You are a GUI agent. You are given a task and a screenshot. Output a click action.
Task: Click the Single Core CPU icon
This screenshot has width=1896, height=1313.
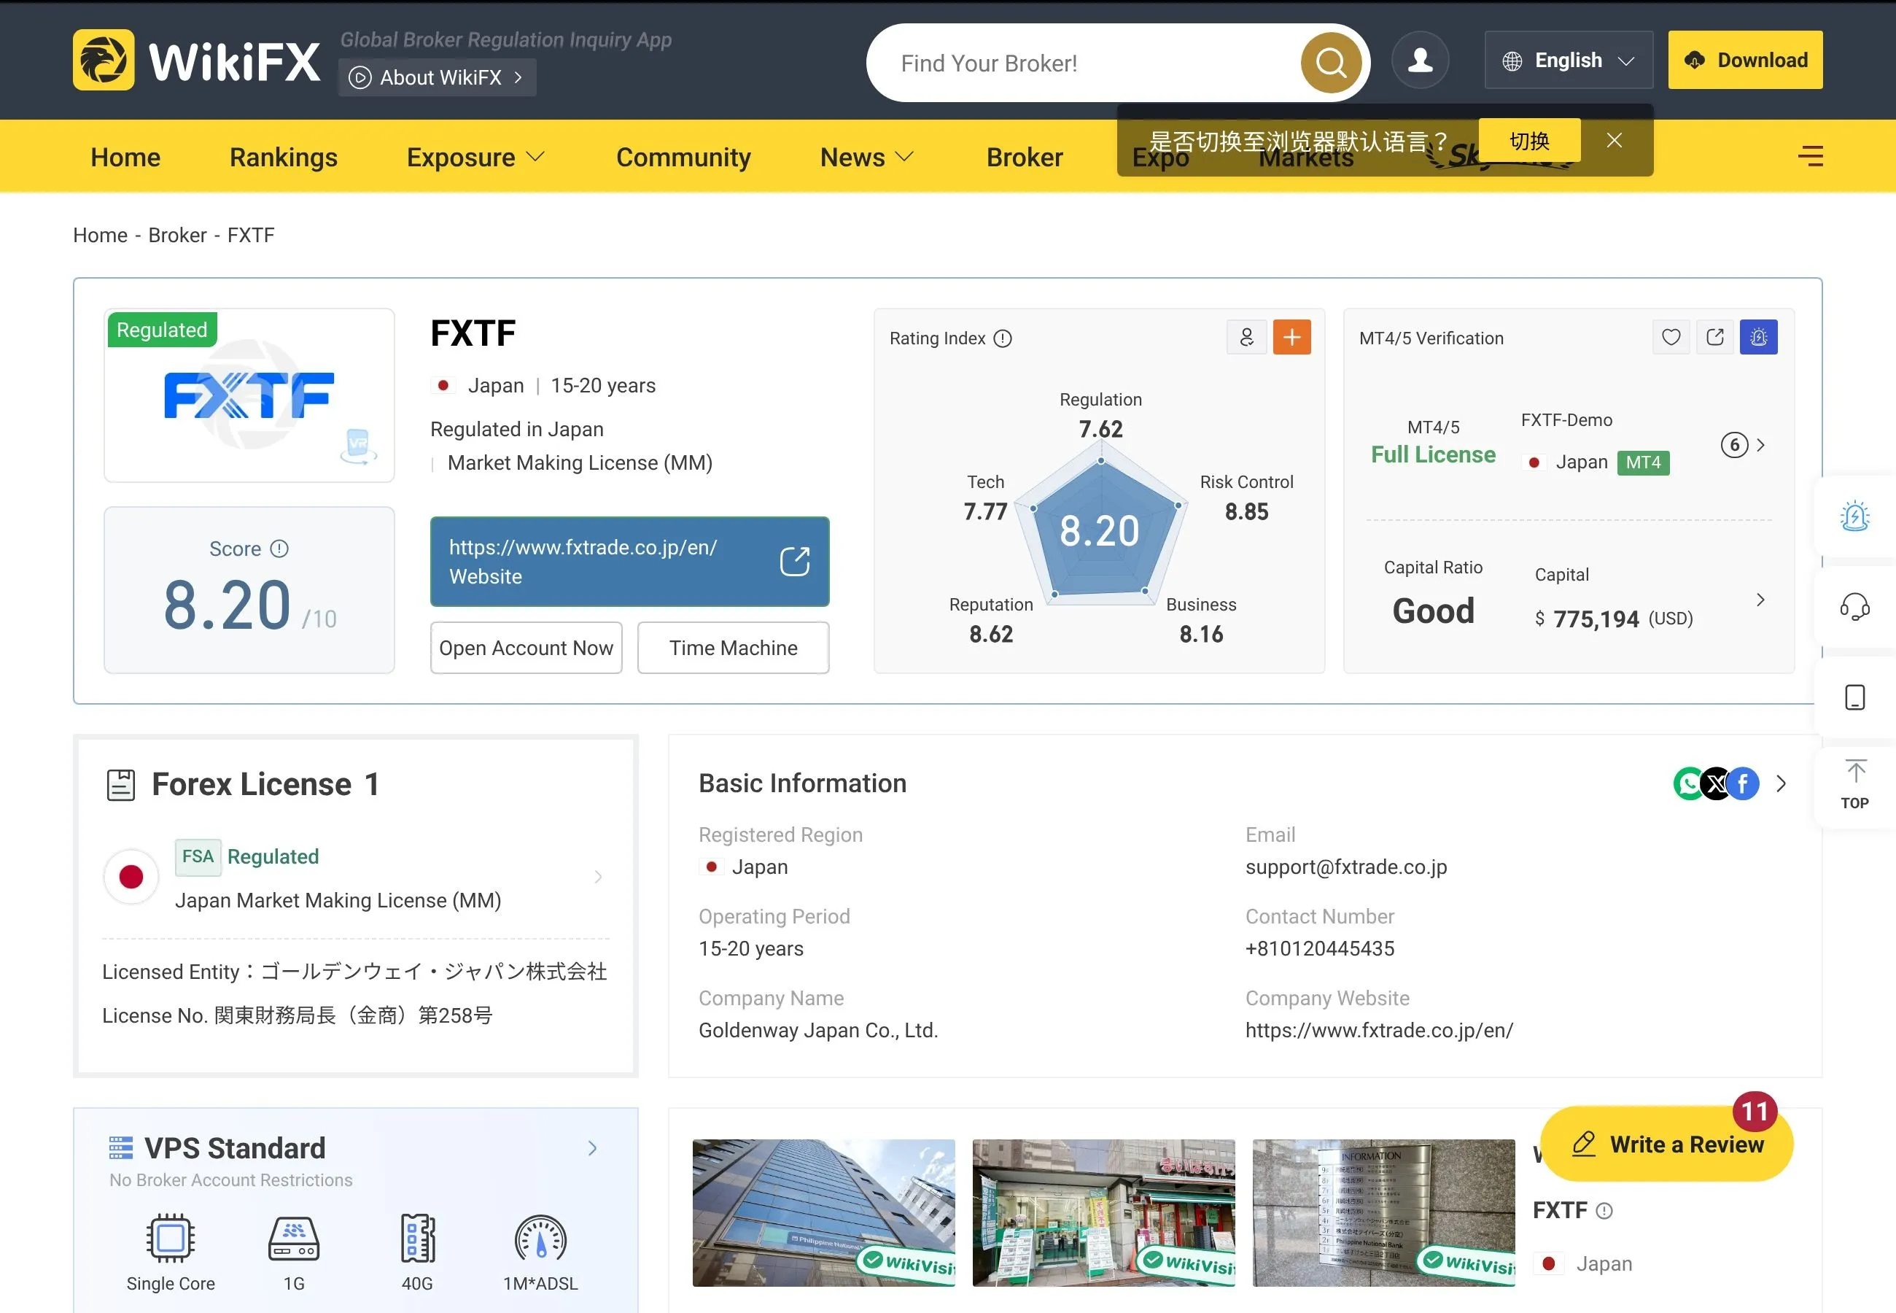(x=170, y=1238)
